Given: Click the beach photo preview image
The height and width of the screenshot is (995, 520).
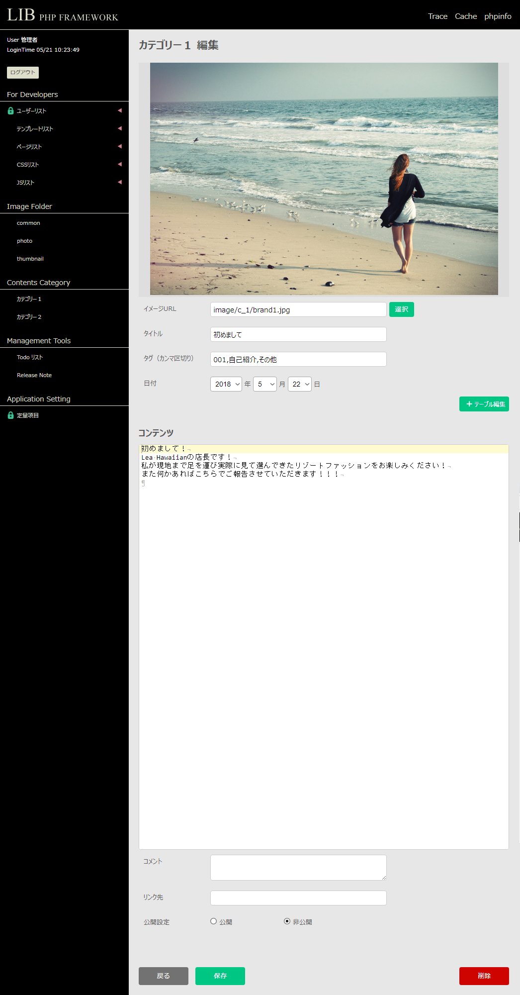Looking at the screenshot, I should pyautogui.click(x=324, y=179).
